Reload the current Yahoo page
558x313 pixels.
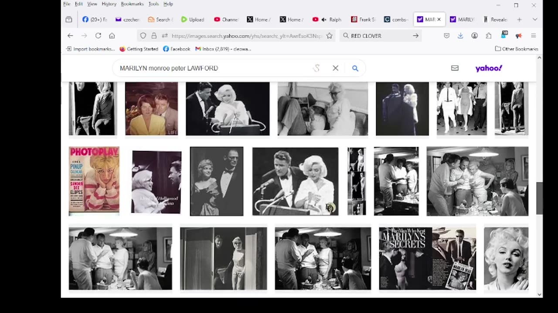coord(98,36)
